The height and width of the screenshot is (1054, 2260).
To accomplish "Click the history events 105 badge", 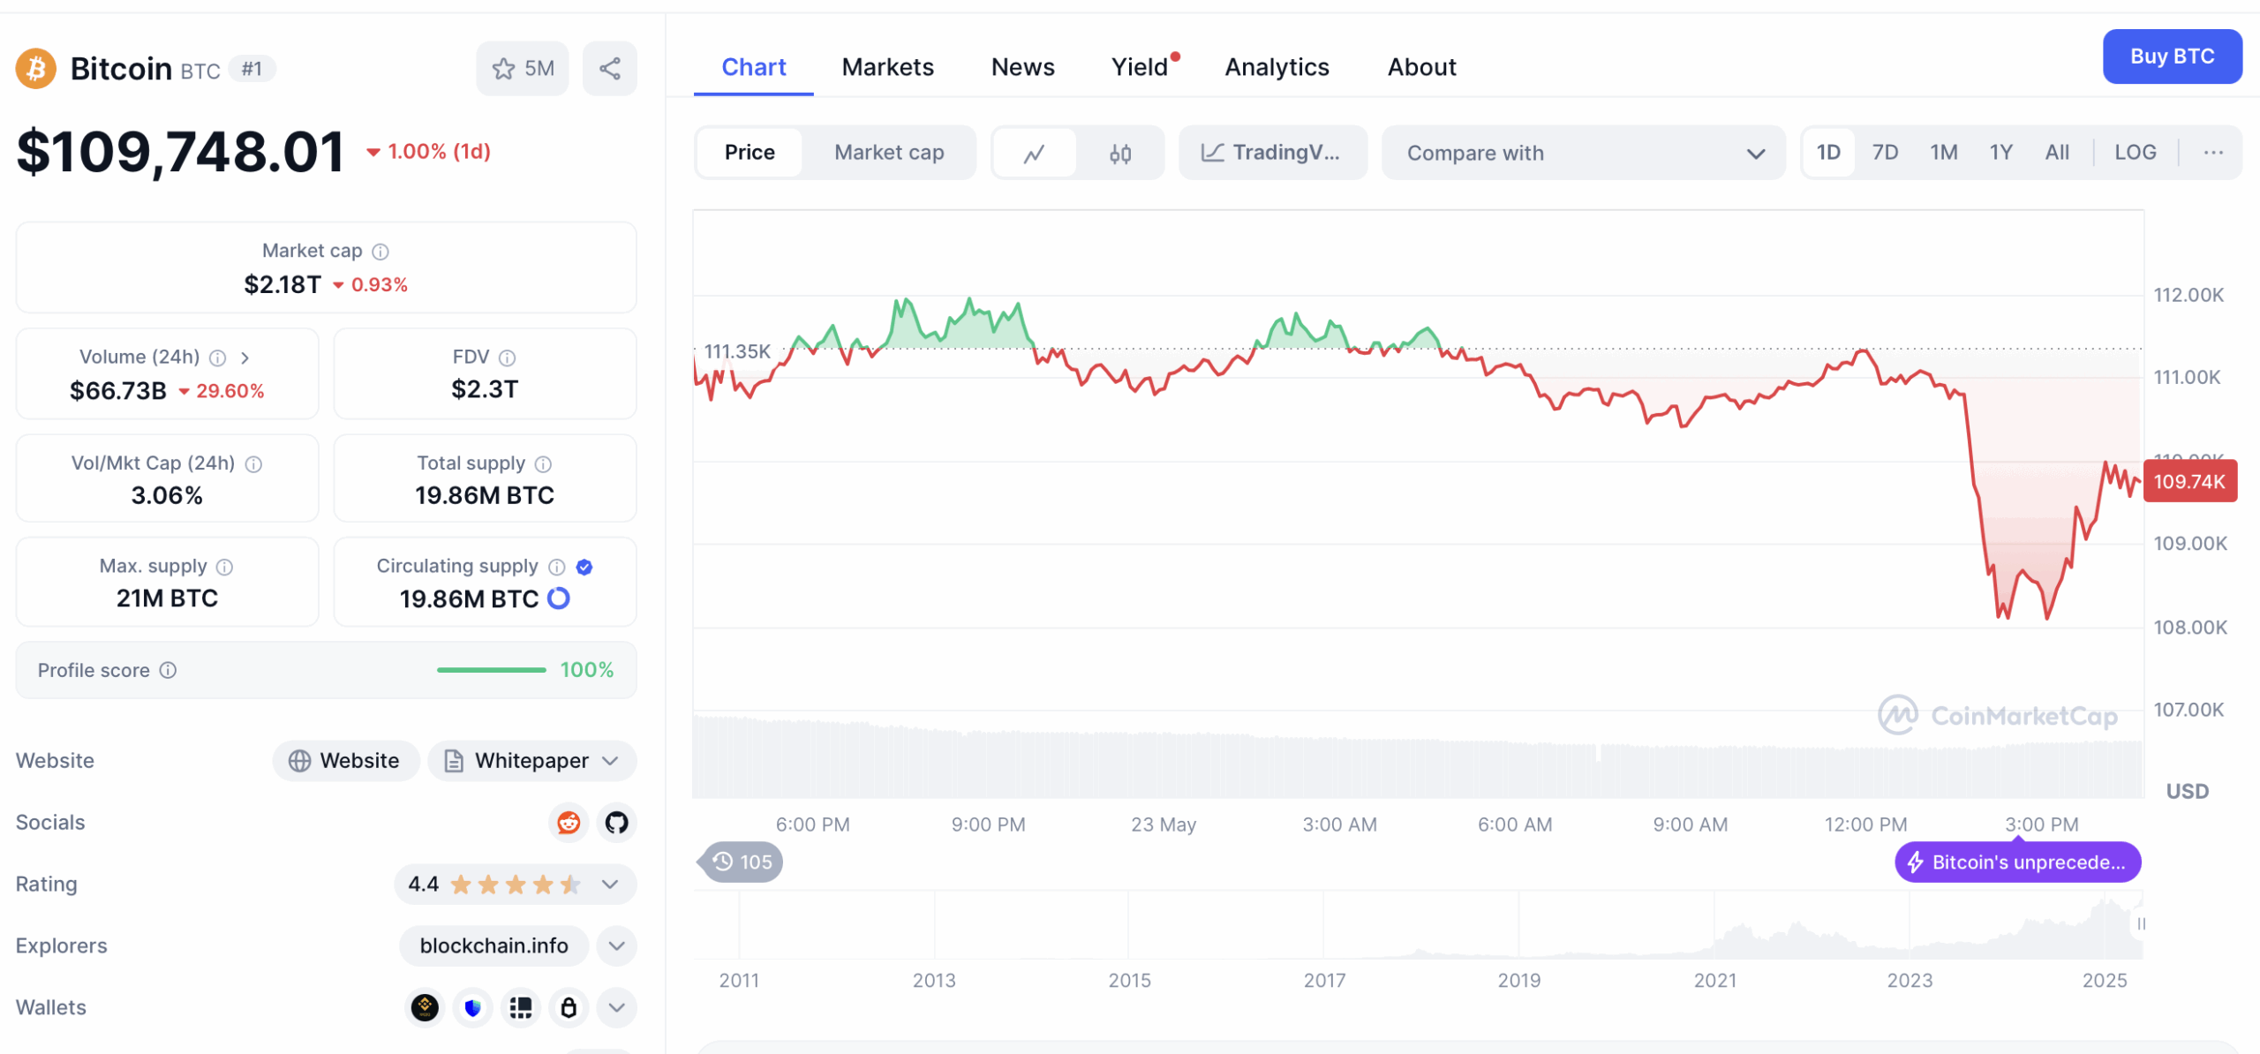I will pos(742,862).
